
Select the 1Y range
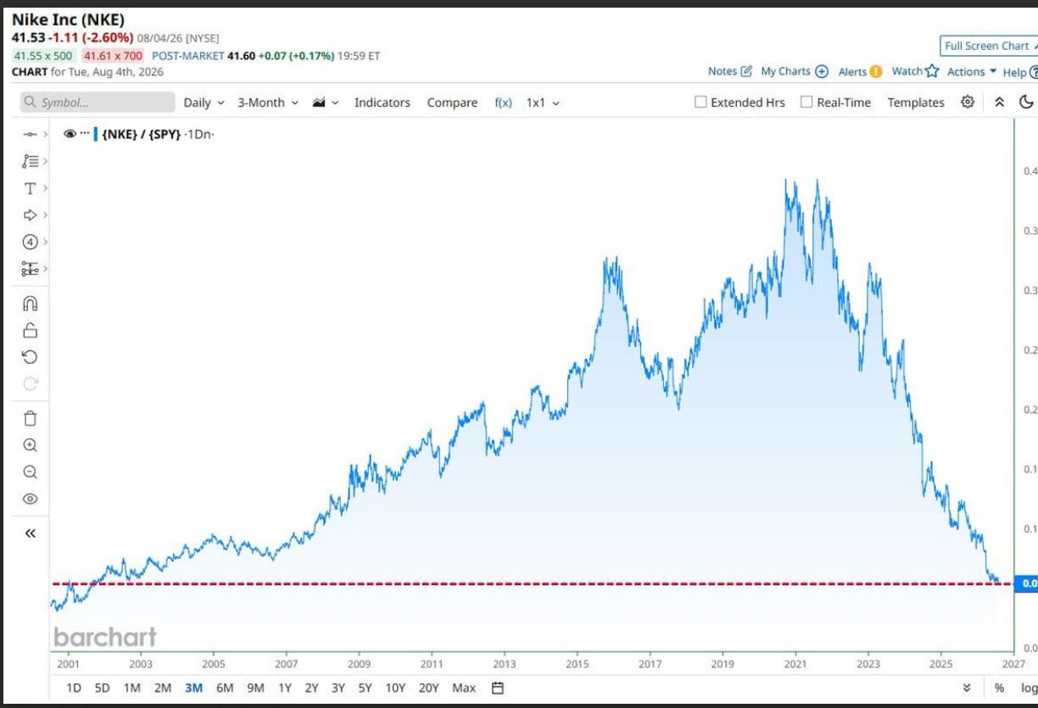[x=285, y=688]
